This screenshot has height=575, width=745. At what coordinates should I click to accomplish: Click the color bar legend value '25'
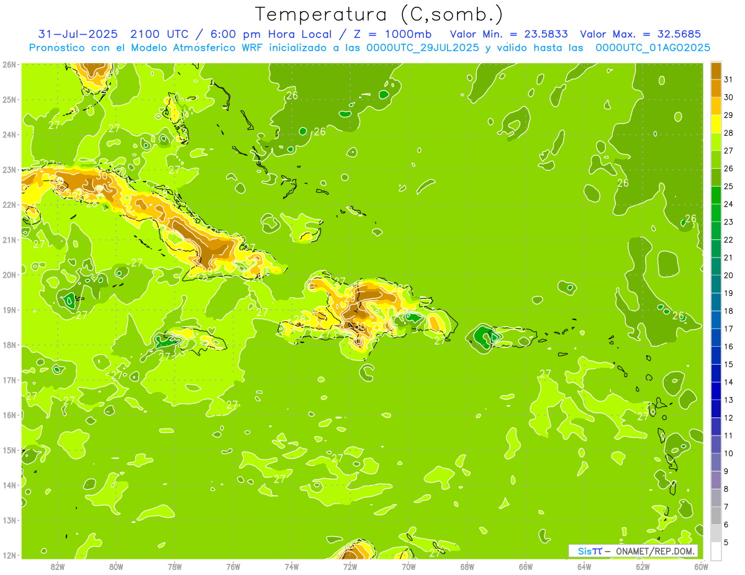pyautogui.click(x=729, y=186)
